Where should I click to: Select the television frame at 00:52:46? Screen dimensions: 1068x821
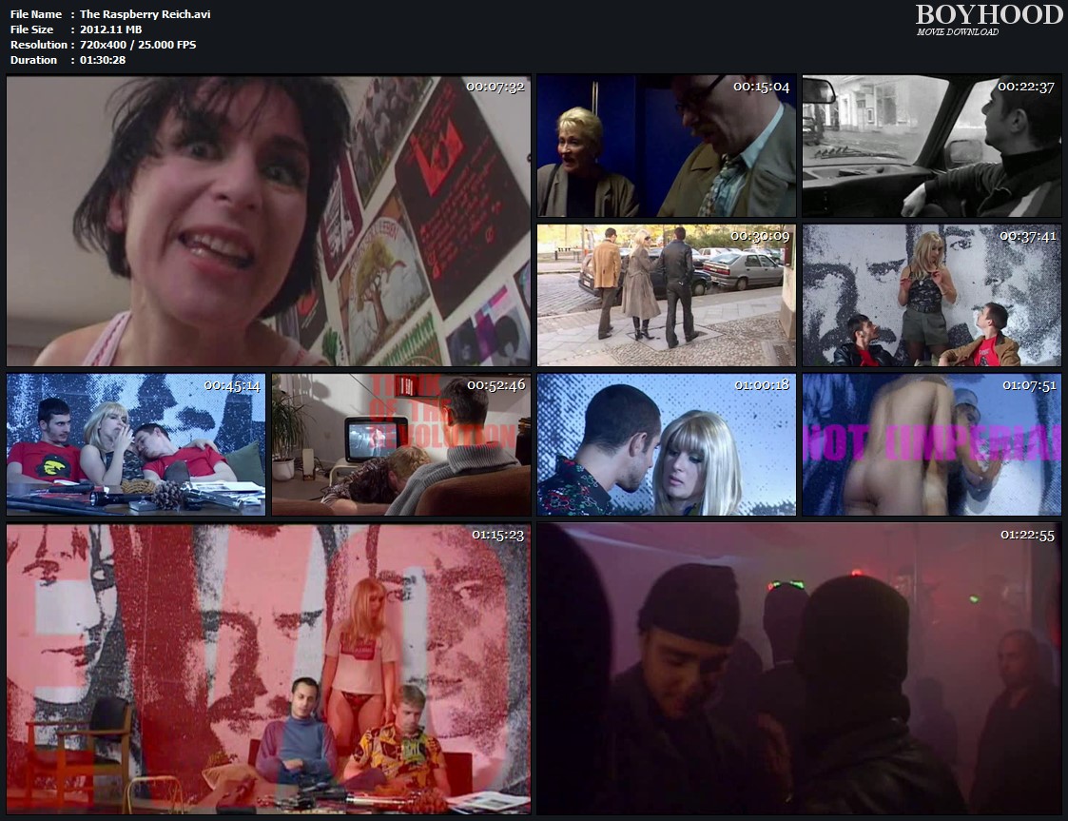tap(401, 444)
